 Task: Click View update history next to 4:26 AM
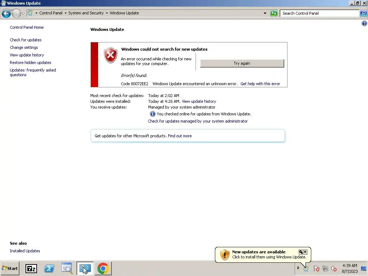[x=199, y=101]
